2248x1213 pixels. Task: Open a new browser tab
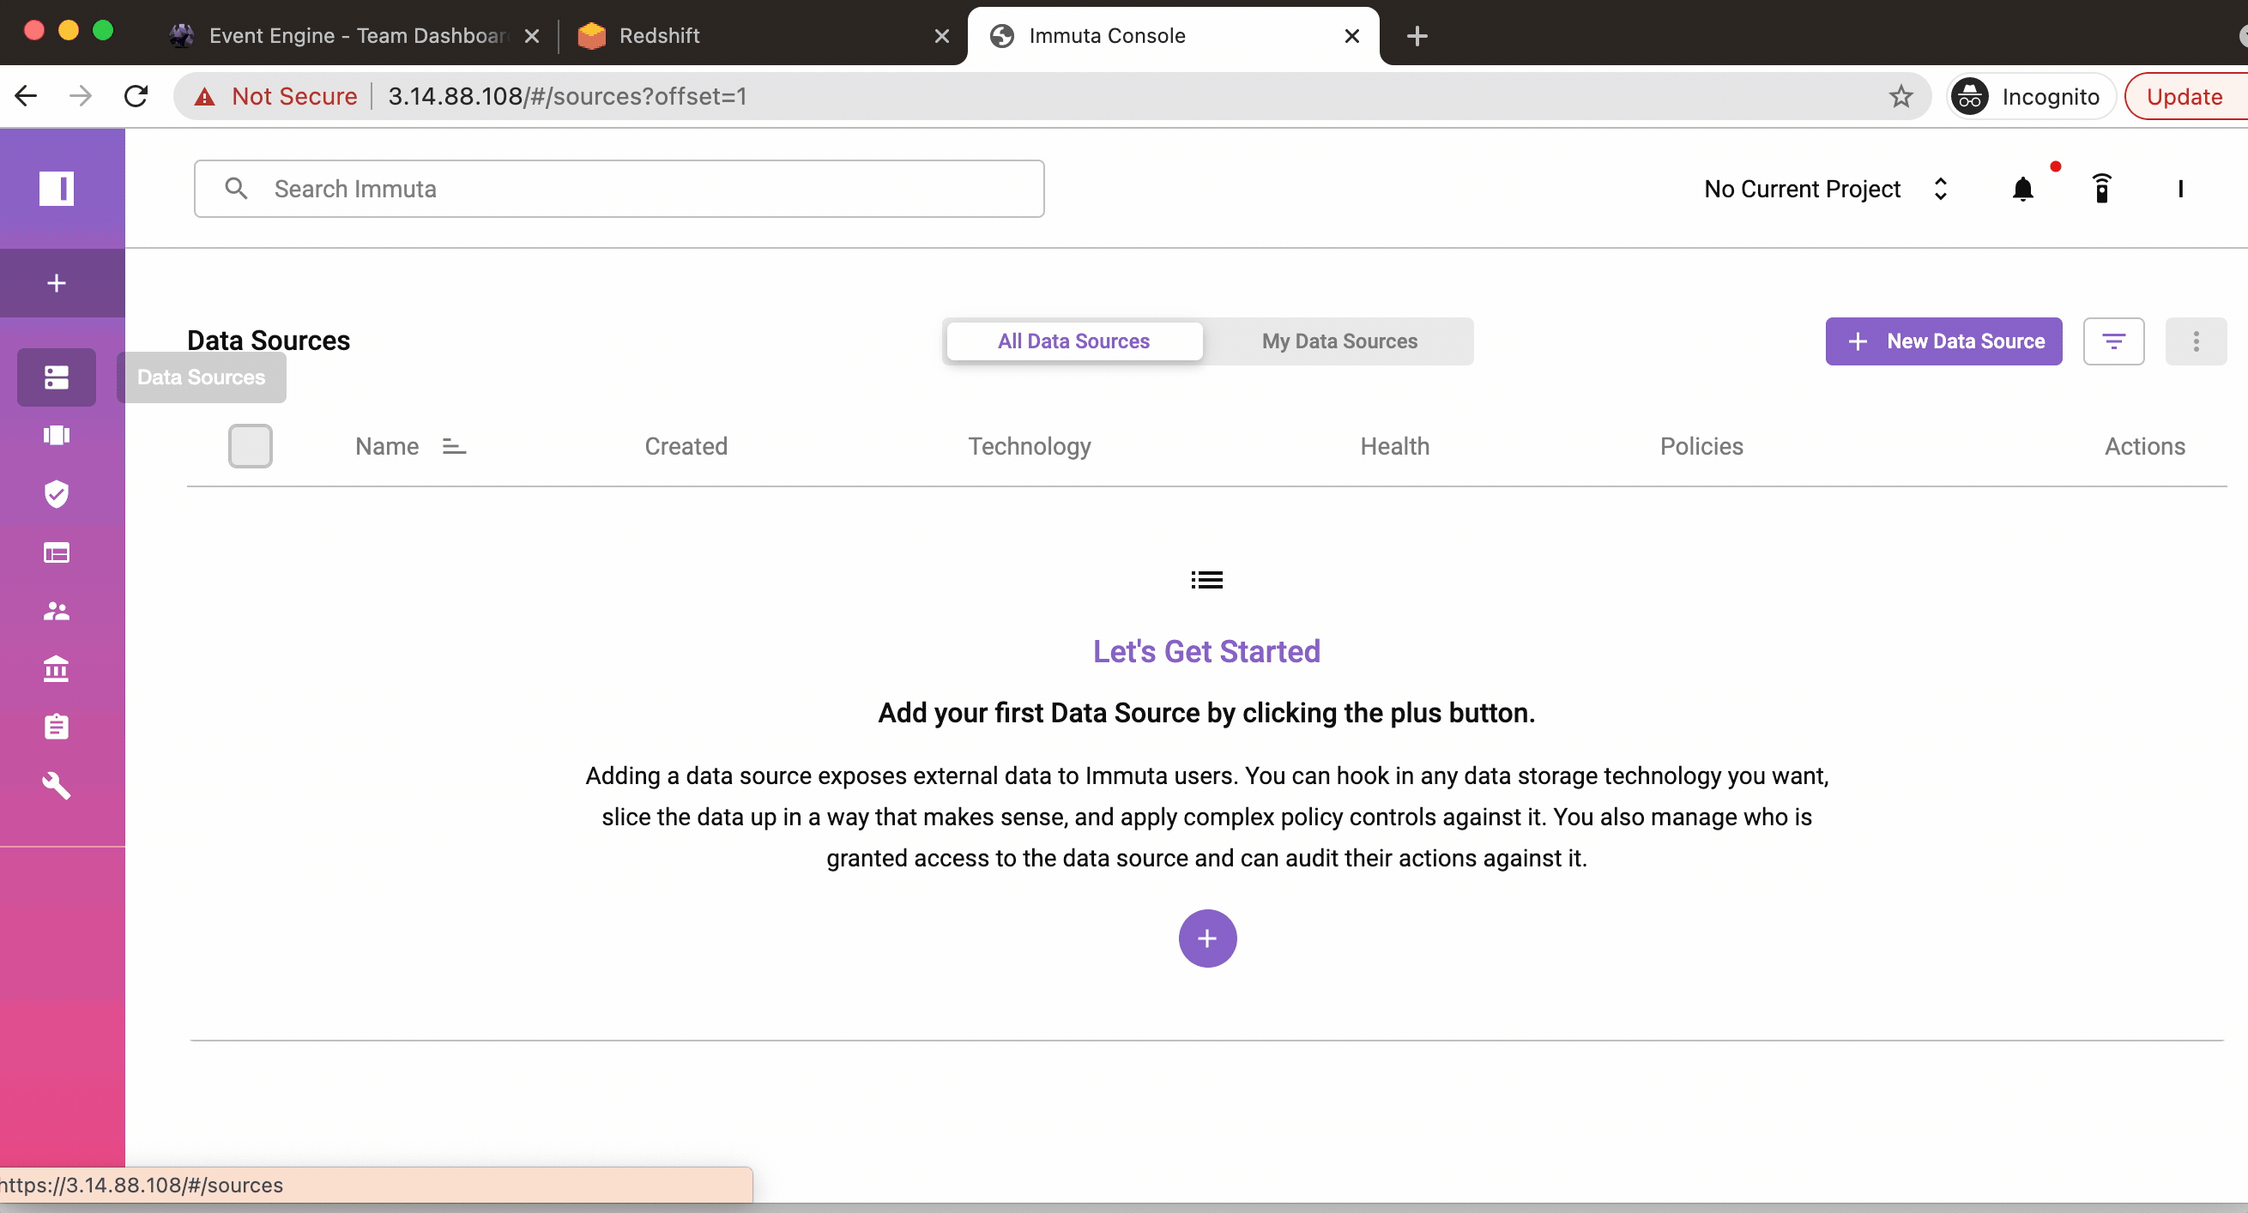coord(1417,36)
